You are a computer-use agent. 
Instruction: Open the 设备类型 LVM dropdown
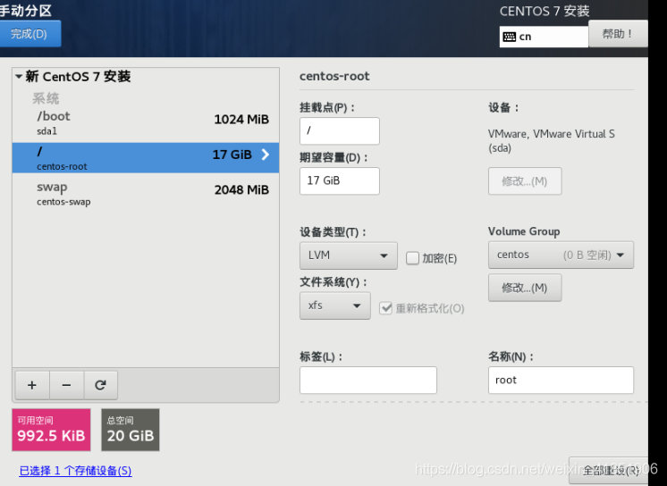(x=349, y=256)
